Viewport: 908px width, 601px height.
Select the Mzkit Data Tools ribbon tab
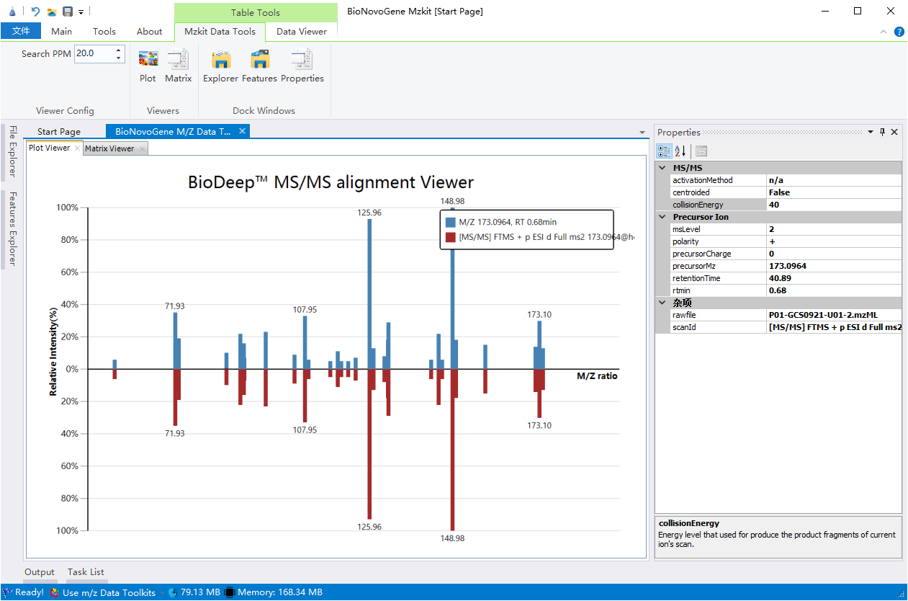point(220,31)
